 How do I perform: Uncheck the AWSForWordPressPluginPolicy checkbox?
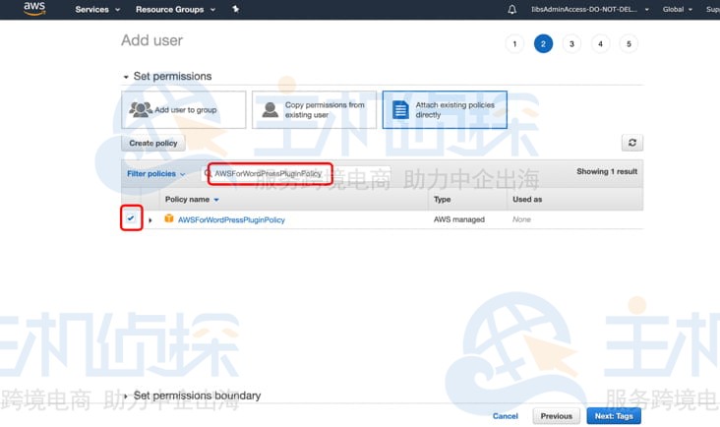tap(131, 218)
